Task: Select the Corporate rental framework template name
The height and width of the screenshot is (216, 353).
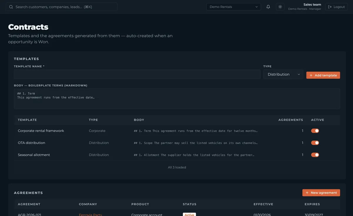Action: click(41, 131)
